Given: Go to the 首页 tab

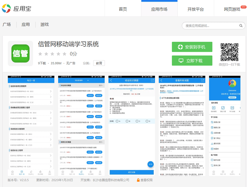Looking at the screenshot, I should coord(123,9).
